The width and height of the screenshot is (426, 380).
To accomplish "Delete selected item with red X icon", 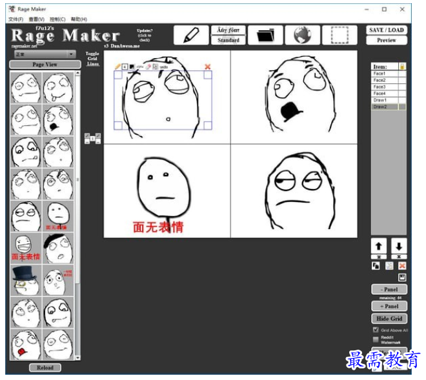I will (402, 266).
